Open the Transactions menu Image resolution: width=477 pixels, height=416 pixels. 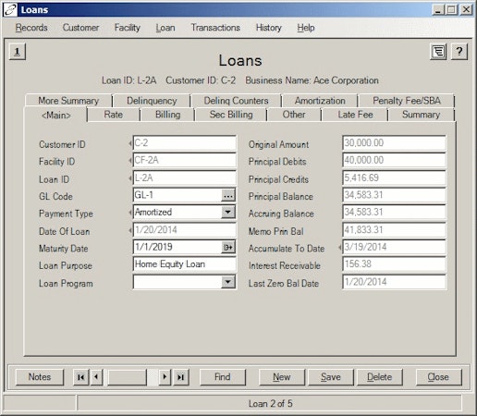(x=215, y=28)
